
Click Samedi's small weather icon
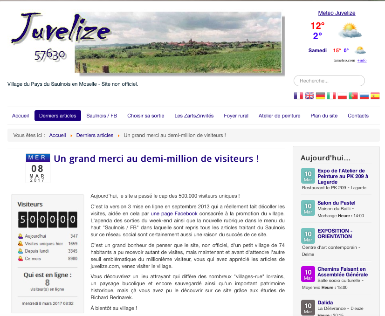(x=360, y=50)
